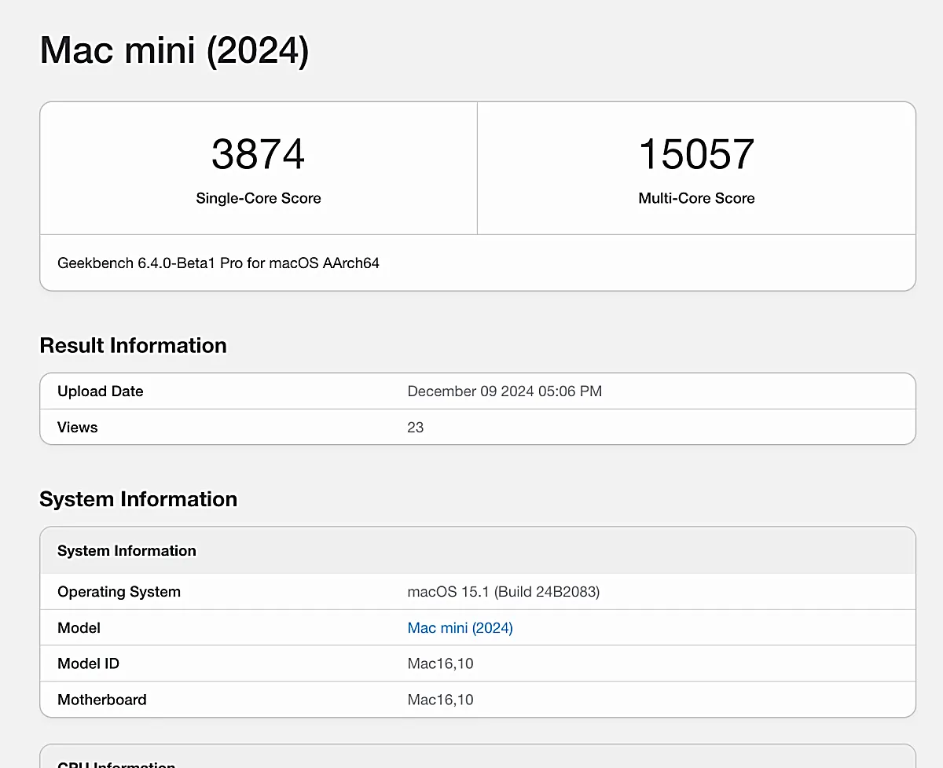Click the Geekbench 6.4.0-Beta1 Pro version text

218,263
